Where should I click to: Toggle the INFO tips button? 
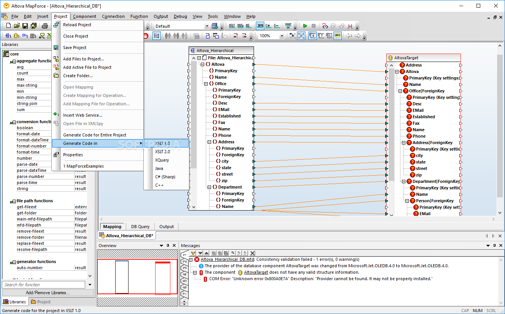[x=338, y=36]
